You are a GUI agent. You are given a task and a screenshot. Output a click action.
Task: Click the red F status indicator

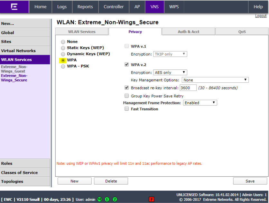(152, 199)
